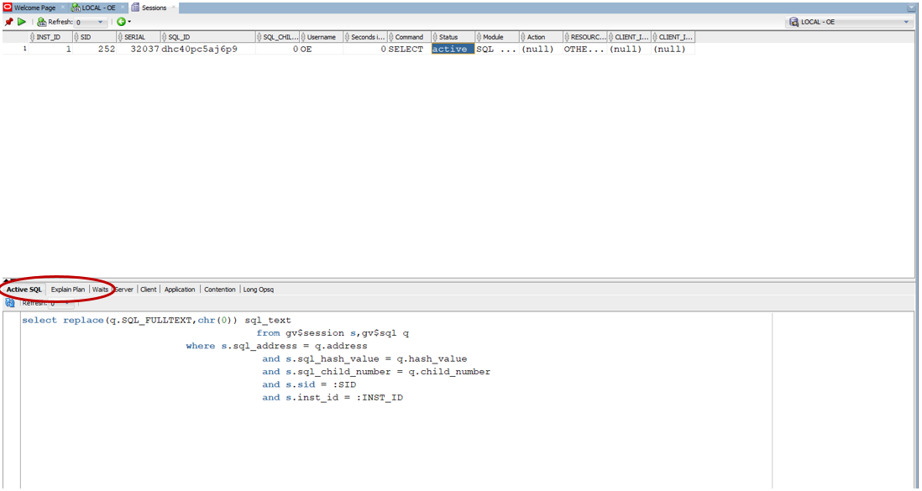Image resolution: width=922 pixels, height=491 pixels.
Task: Expand the arrow next to the green back icon
Action: click(x=129, y=23)
